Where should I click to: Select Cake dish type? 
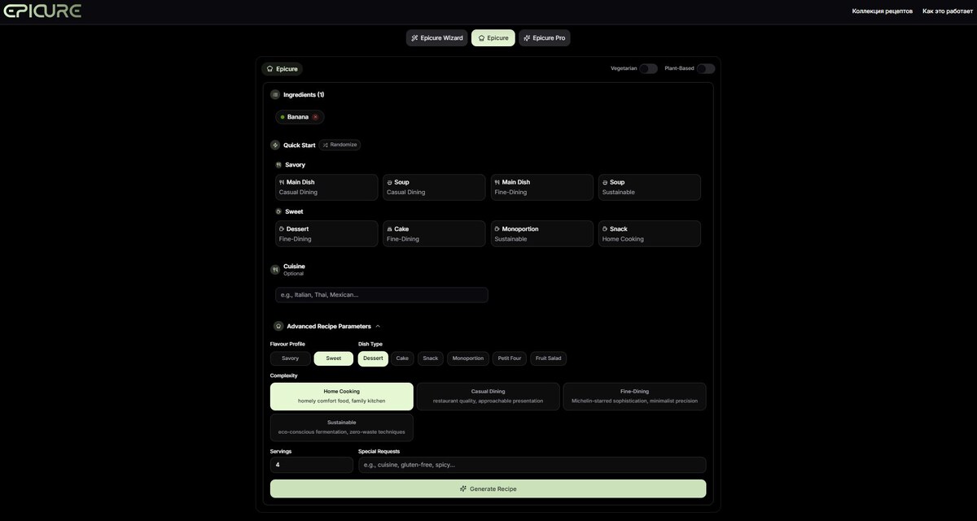pyautogui.click(x=402, y=358)
